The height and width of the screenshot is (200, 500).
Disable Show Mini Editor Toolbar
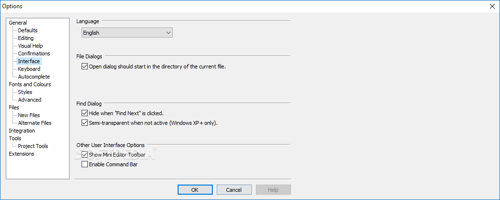pyautogui.click(x=84, y=155)
